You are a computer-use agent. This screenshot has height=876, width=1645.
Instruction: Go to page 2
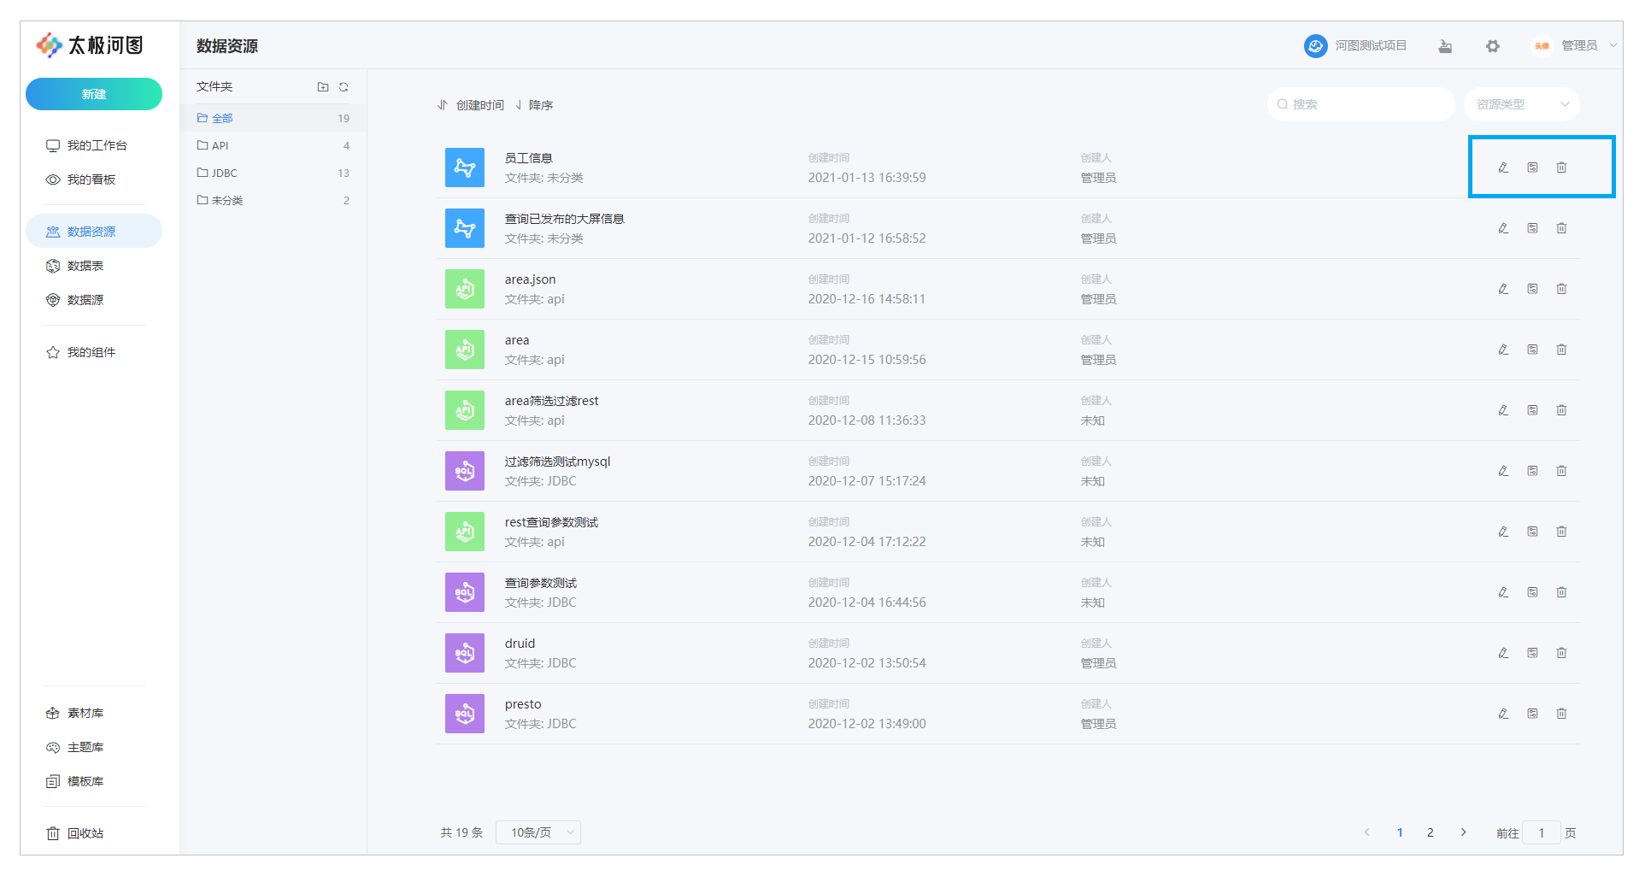coord(1431,832)
